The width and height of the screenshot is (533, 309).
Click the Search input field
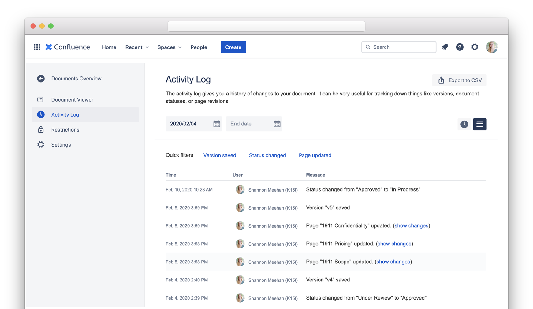tap(399, 47)
